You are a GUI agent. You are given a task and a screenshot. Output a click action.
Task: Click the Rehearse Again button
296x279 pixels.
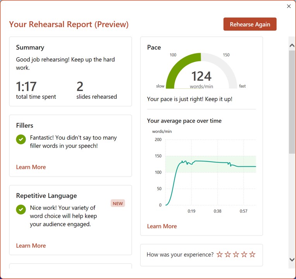coord(250,24)
